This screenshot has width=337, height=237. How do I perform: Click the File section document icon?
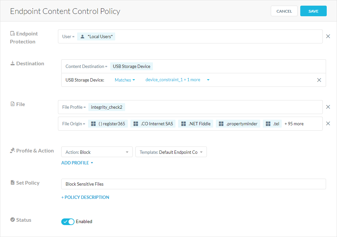pyautogui.click(x=13, y=104)
